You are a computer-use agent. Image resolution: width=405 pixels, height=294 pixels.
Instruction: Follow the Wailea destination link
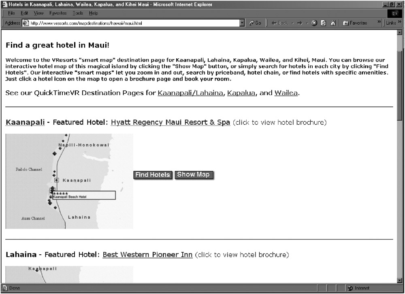pyautogui.click(x=286, y=93)
